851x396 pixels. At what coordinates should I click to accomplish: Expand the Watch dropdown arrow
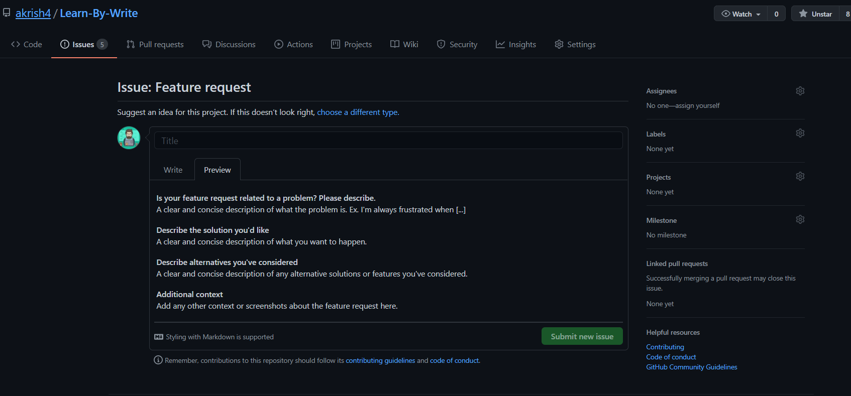(x=759, y=15)
